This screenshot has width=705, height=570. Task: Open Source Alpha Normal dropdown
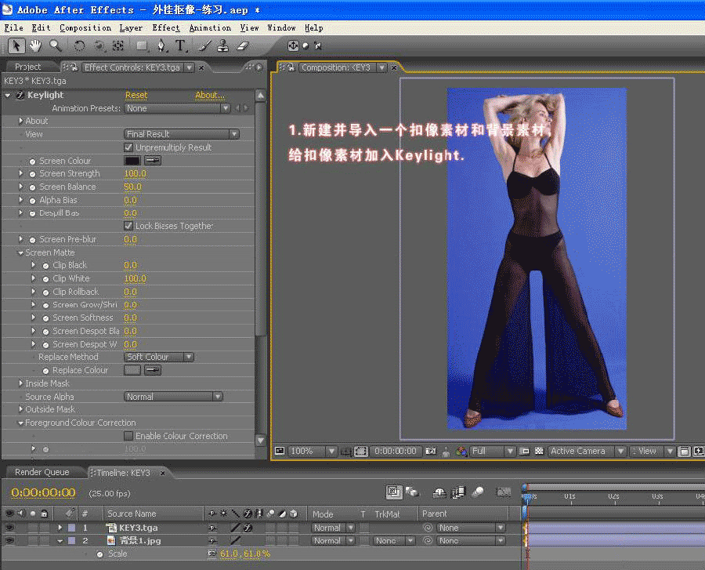click(173, 397)
